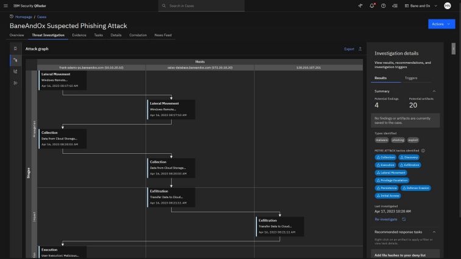This screenshot has height=259, width=461.
Task: Collapse the Summary section
Action: point(434,91)
